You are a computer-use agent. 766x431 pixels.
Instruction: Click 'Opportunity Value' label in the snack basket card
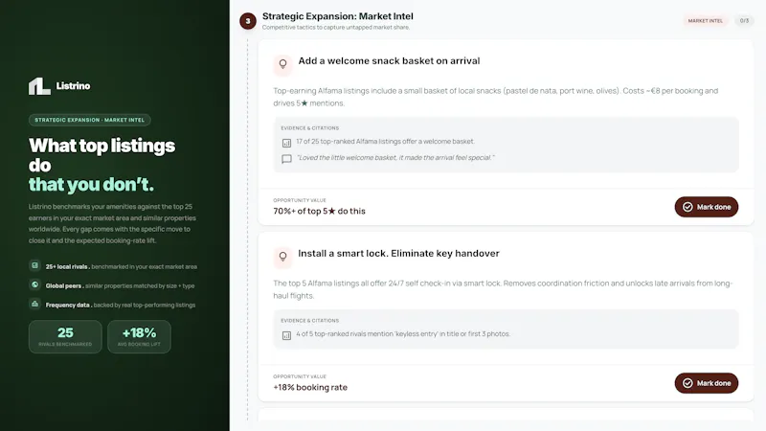[300, 200]
